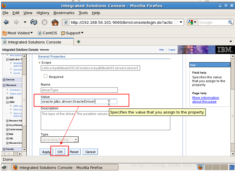Viewport: 235px width, 171px height.
Task: Click the site identity icon in address bar
Action: tap(66, 22)
